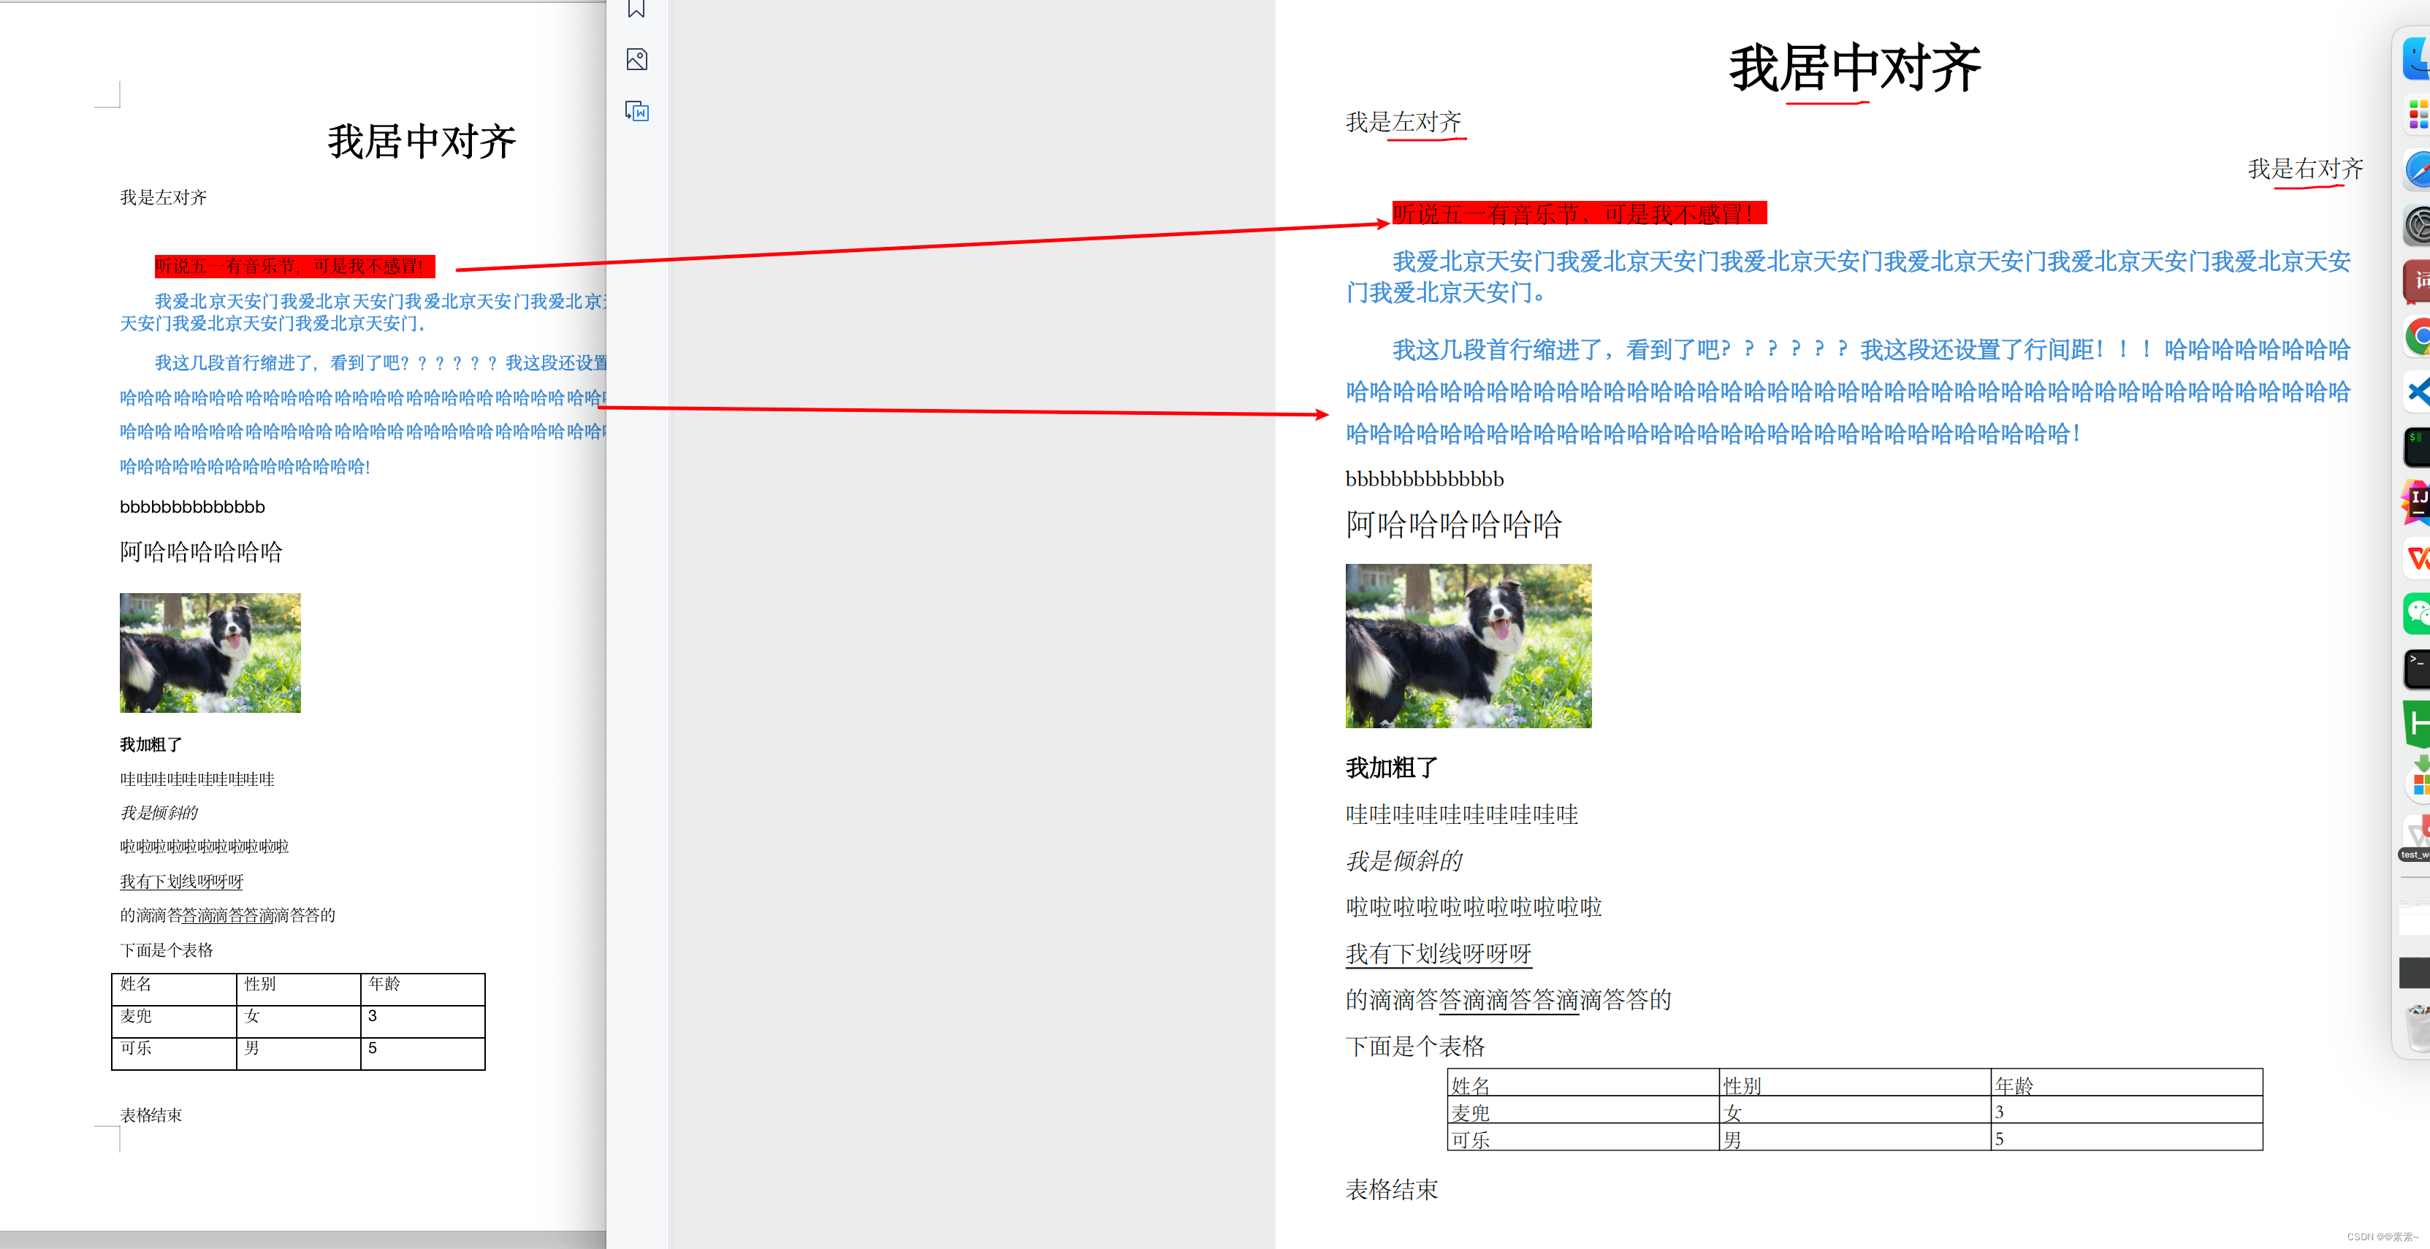Click the convert-to-Word icon in the sidebar
2430x1249 pixels.
click(x=637, y=111)
